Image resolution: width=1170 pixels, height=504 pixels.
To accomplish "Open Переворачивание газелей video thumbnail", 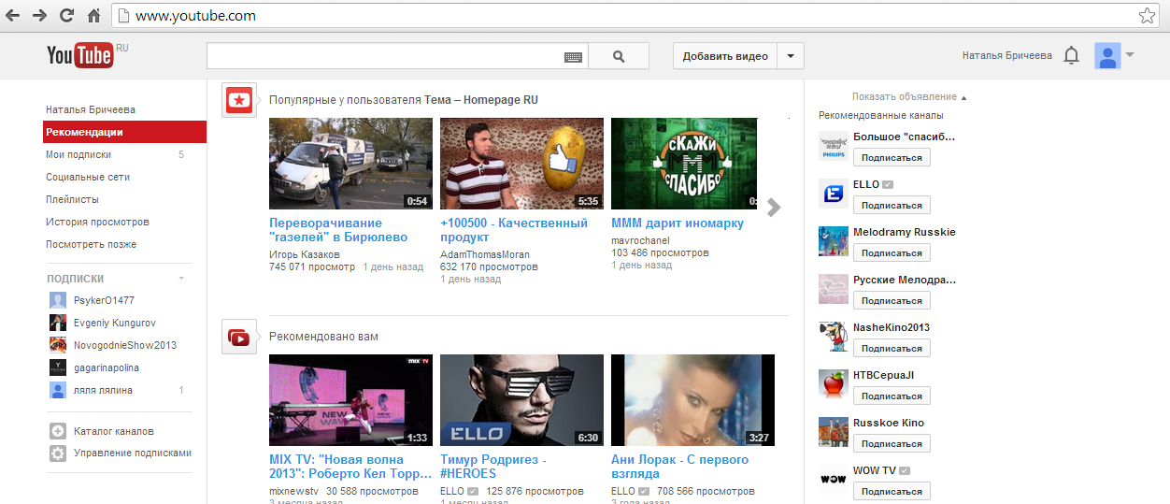I will (350, 164).
